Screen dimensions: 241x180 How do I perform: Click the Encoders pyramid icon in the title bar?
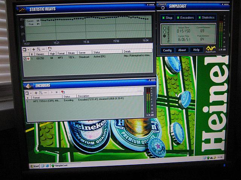29,86
